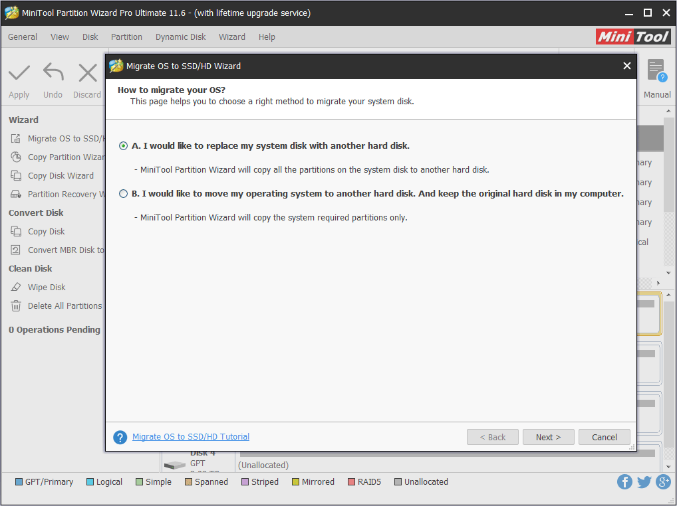Click Striped legend color swatch
Screen dimensions: 677x506
pyautogui.click(x=245, y=482)
